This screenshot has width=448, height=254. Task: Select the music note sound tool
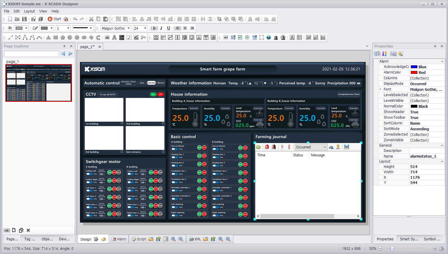click(129, 37)
